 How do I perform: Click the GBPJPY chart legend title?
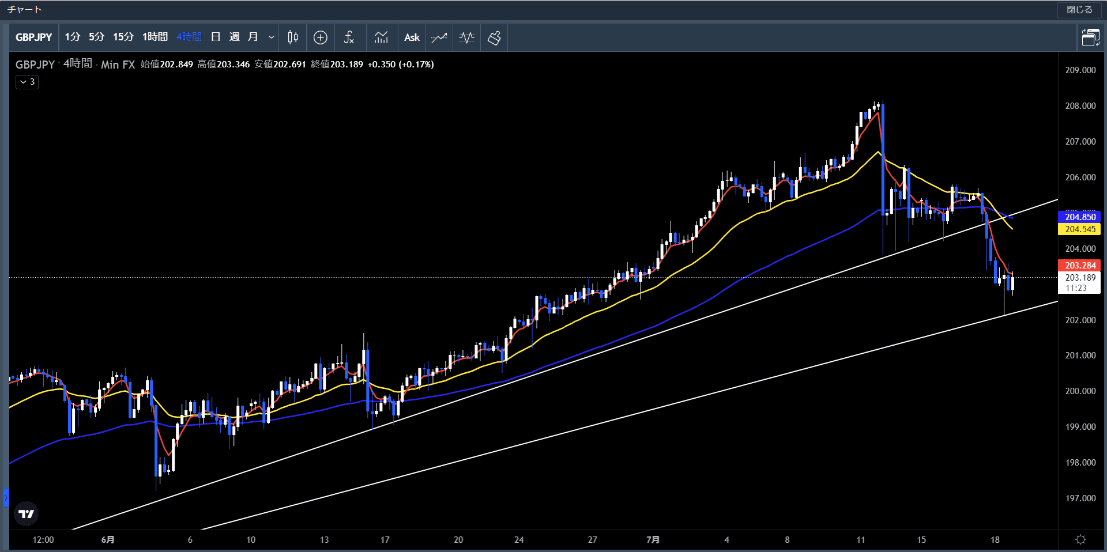click(35, 65)
